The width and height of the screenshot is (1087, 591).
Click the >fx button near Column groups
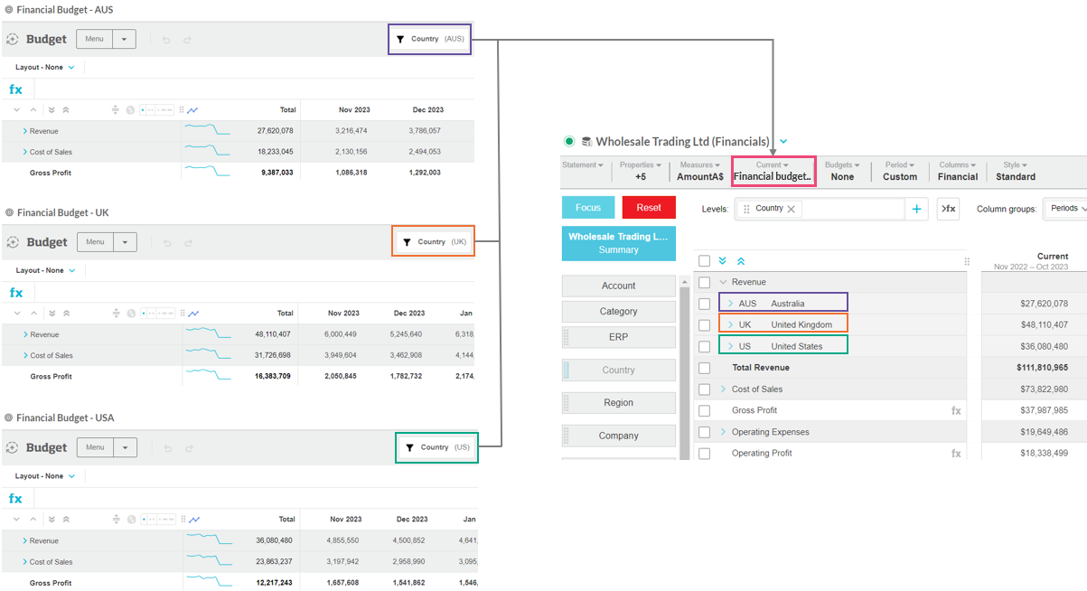948,209
